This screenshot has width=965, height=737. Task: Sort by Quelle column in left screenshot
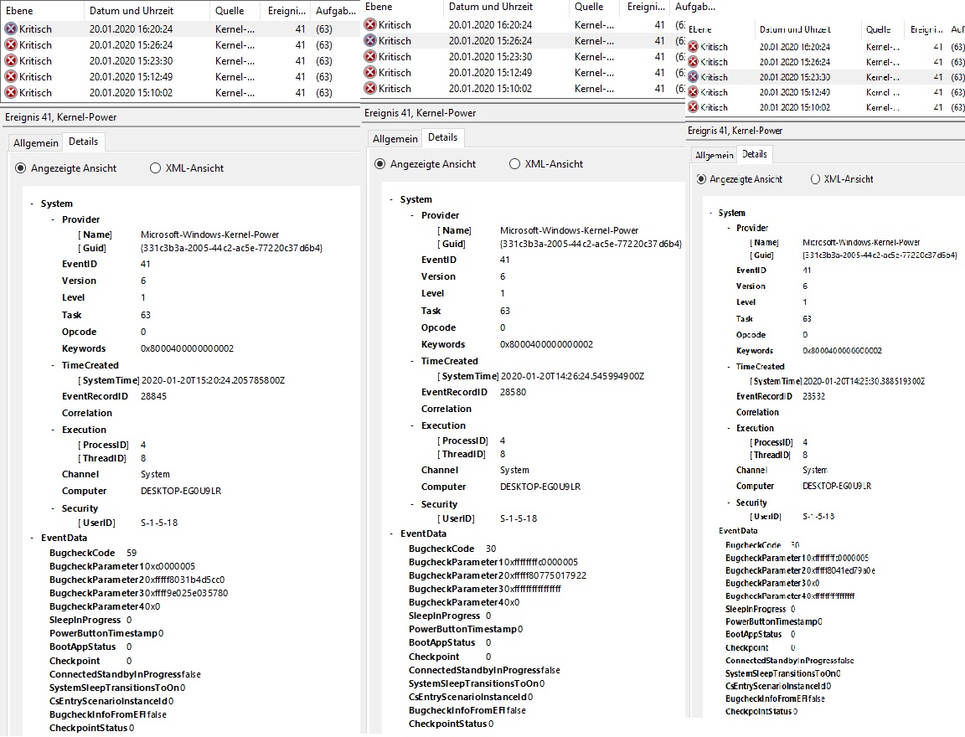coord(235,10)
